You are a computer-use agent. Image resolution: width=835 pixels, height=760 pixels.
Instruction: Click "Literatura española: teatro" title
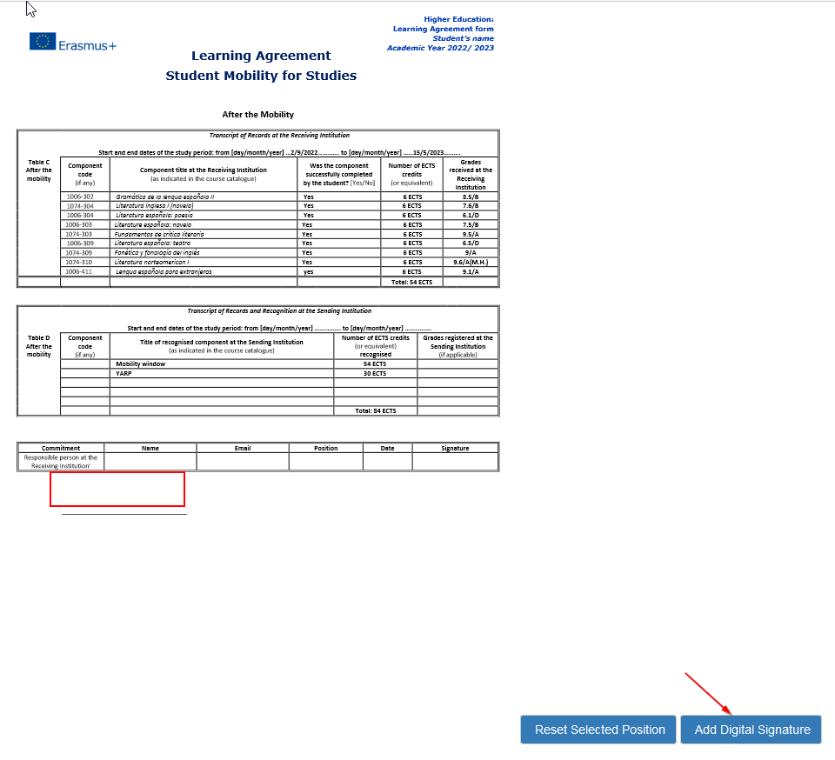point(152,243)
